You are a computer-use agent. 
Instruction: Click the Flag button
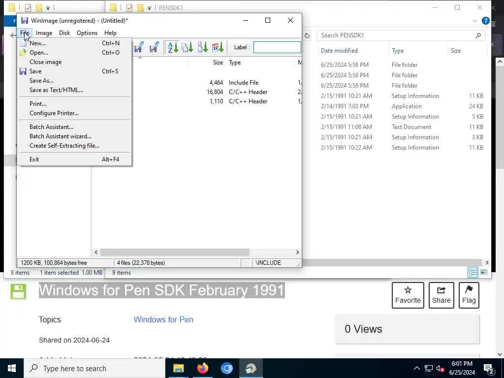point(469,295)
